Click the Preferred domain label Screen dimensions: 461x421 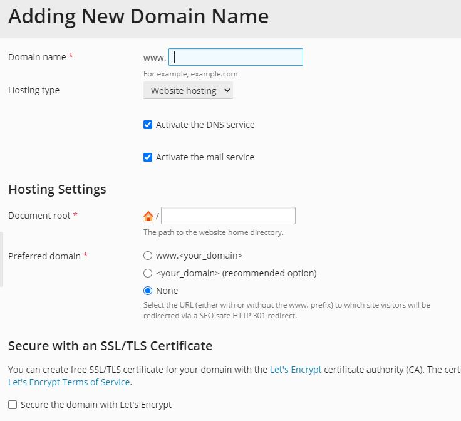point(44,256)
